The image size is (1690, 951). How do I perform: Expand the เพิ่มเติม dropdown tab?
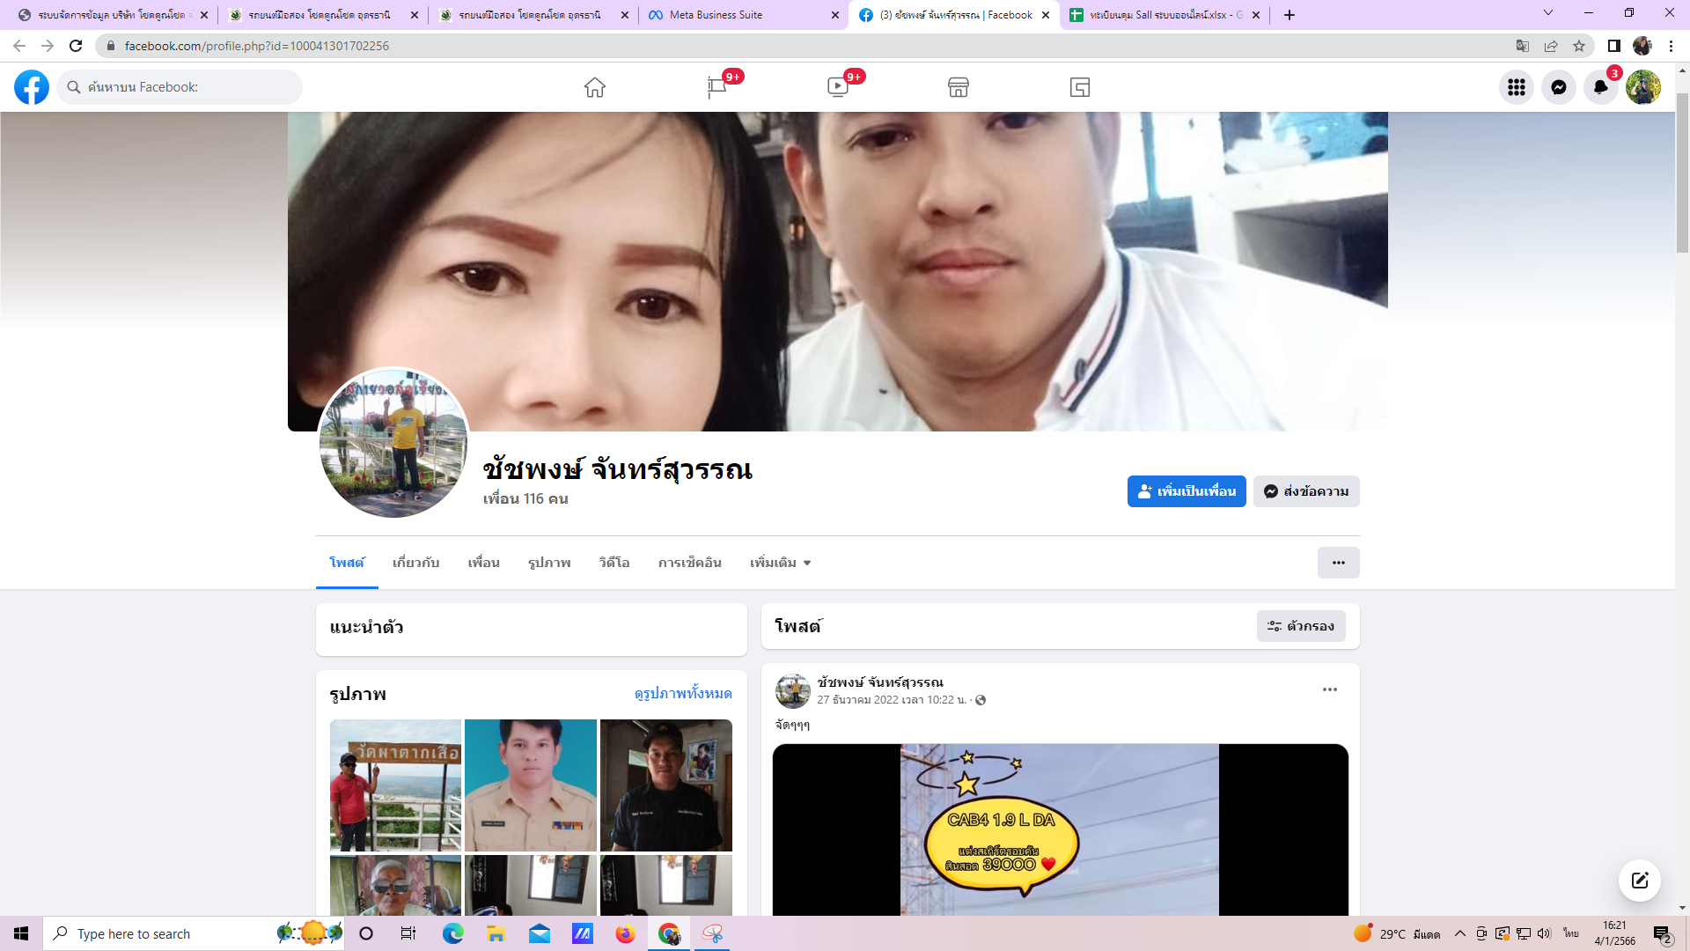(x=780, y=563)
